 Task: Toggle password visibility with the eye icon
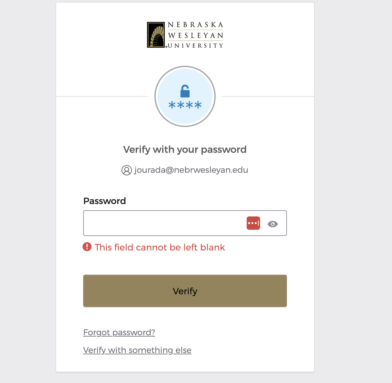[x=273, y=224]
